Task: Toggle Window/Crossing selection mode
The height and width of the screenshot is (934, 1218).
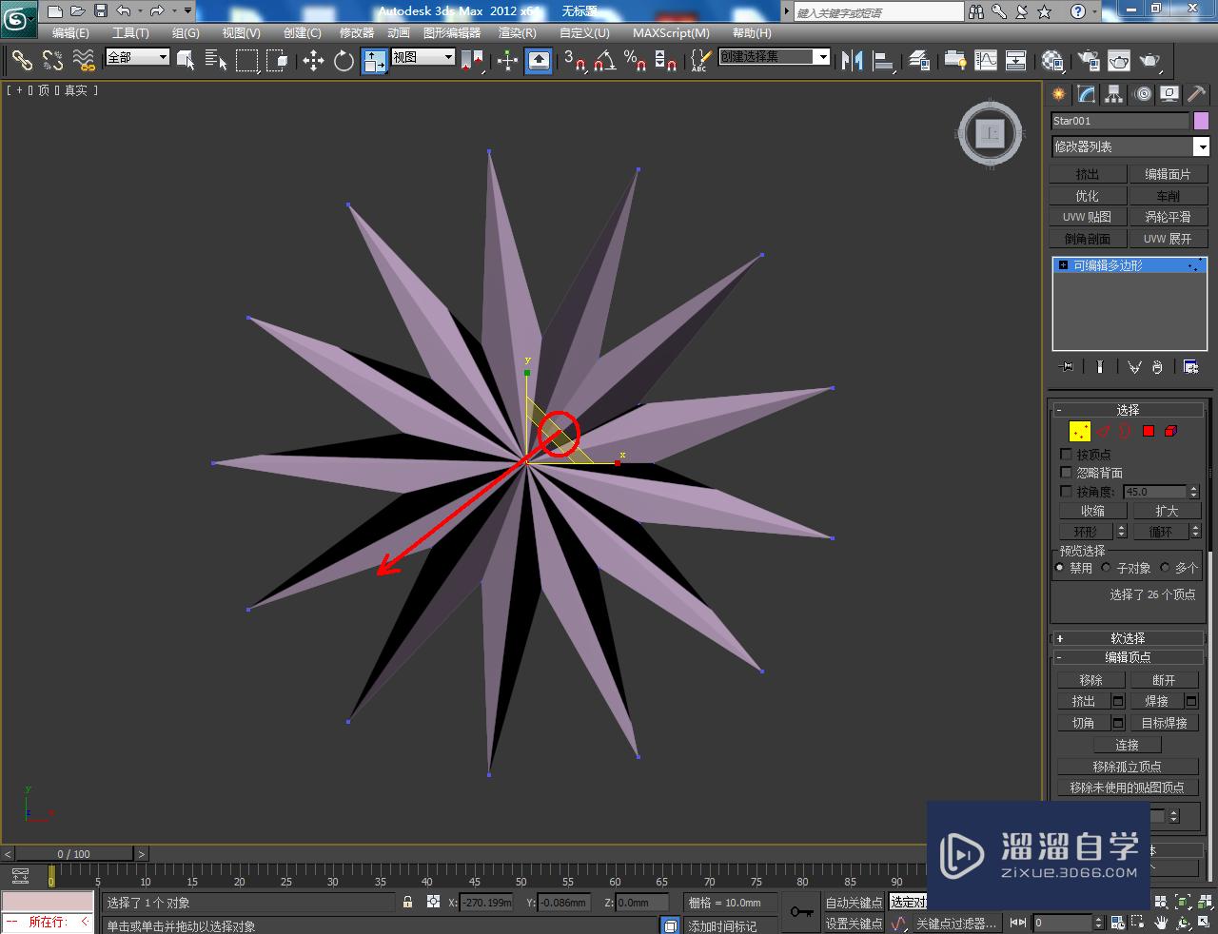Action: 277,61
